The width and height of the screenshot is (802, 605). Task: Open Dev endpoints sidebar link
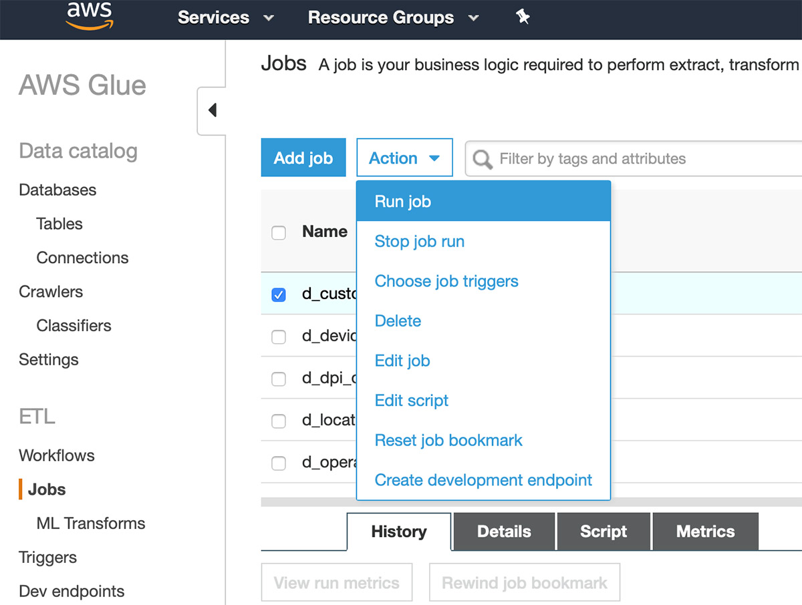tap(72, 592)
